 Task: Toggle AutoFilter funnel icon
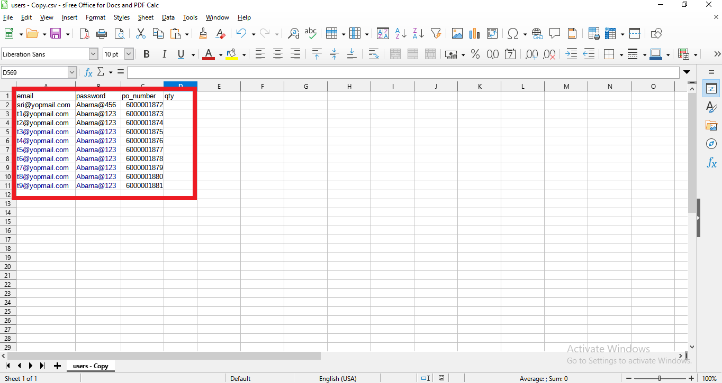click(x=436, y=34)
